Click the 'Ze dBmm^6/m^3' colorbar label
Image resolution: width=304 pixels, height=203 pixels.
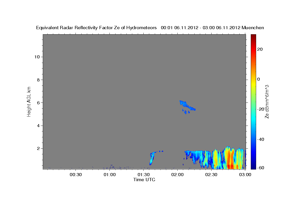[267, 102]
